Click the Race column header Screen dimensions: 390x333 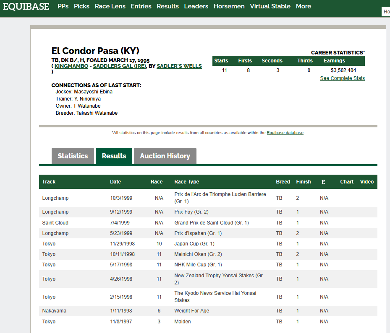click(157, 182)
